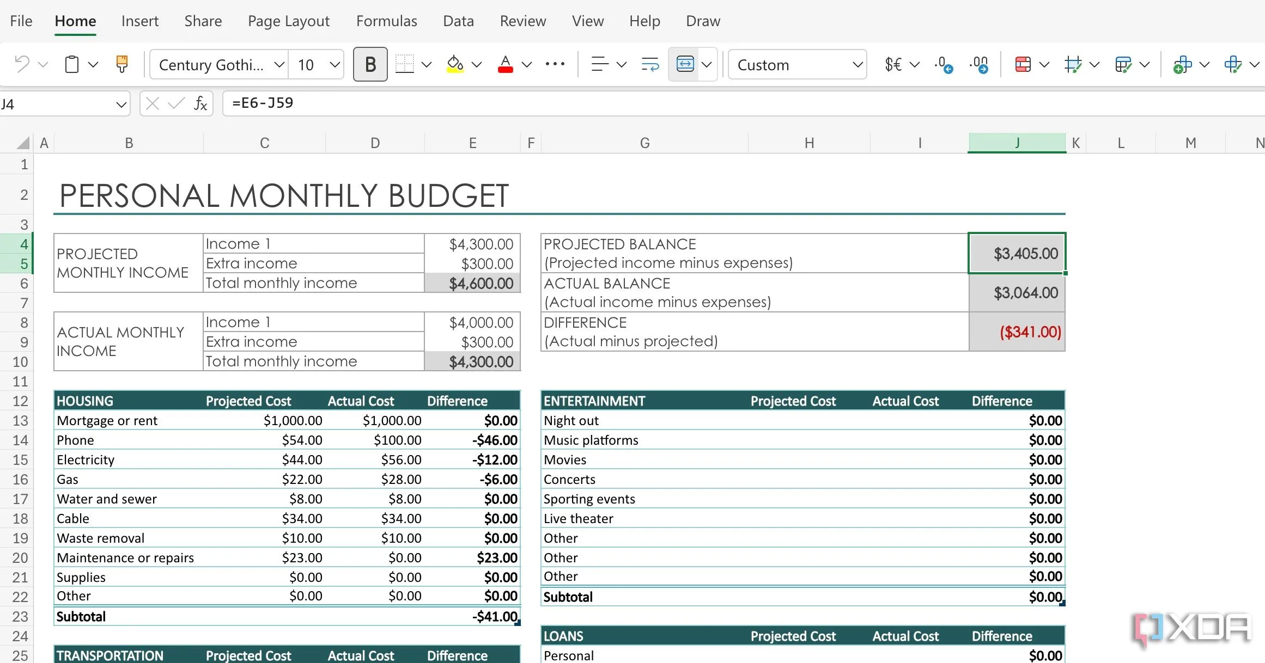
Task: Click the Select All corner triangle
Action: coord(22,143)
